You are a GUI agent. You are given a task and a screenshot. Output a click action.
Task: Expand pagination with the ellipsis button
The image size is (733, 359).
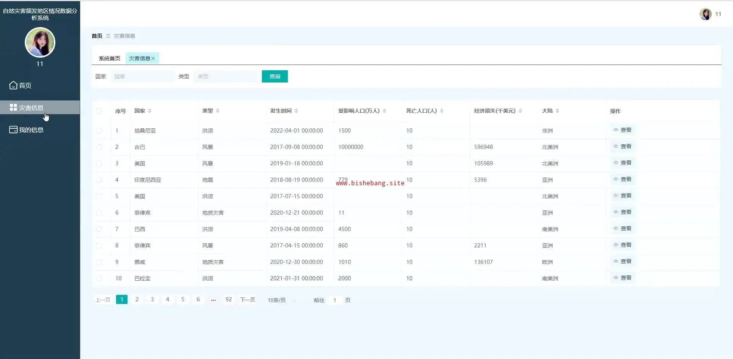[x=213, y=300]
